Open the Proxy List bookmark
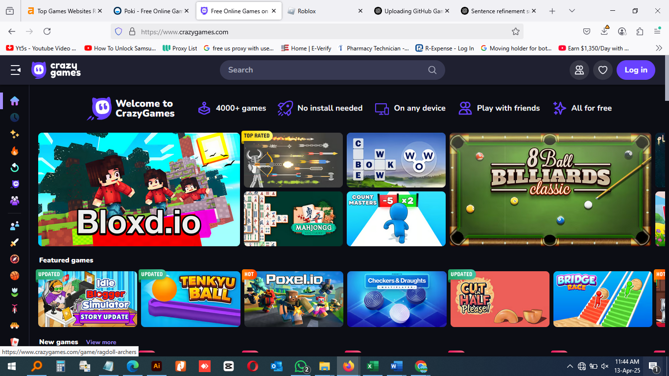669x376 pixels. pyautogui.click(x=180, y=48)
